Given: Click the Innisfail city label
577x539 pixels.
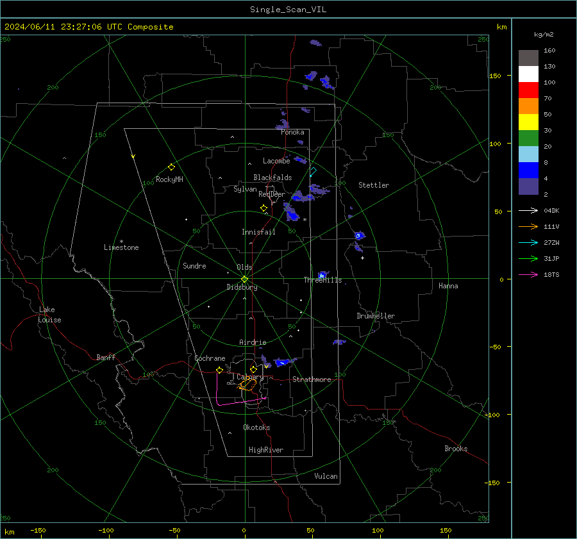Looking at the screenshot, I should [258, 232].
